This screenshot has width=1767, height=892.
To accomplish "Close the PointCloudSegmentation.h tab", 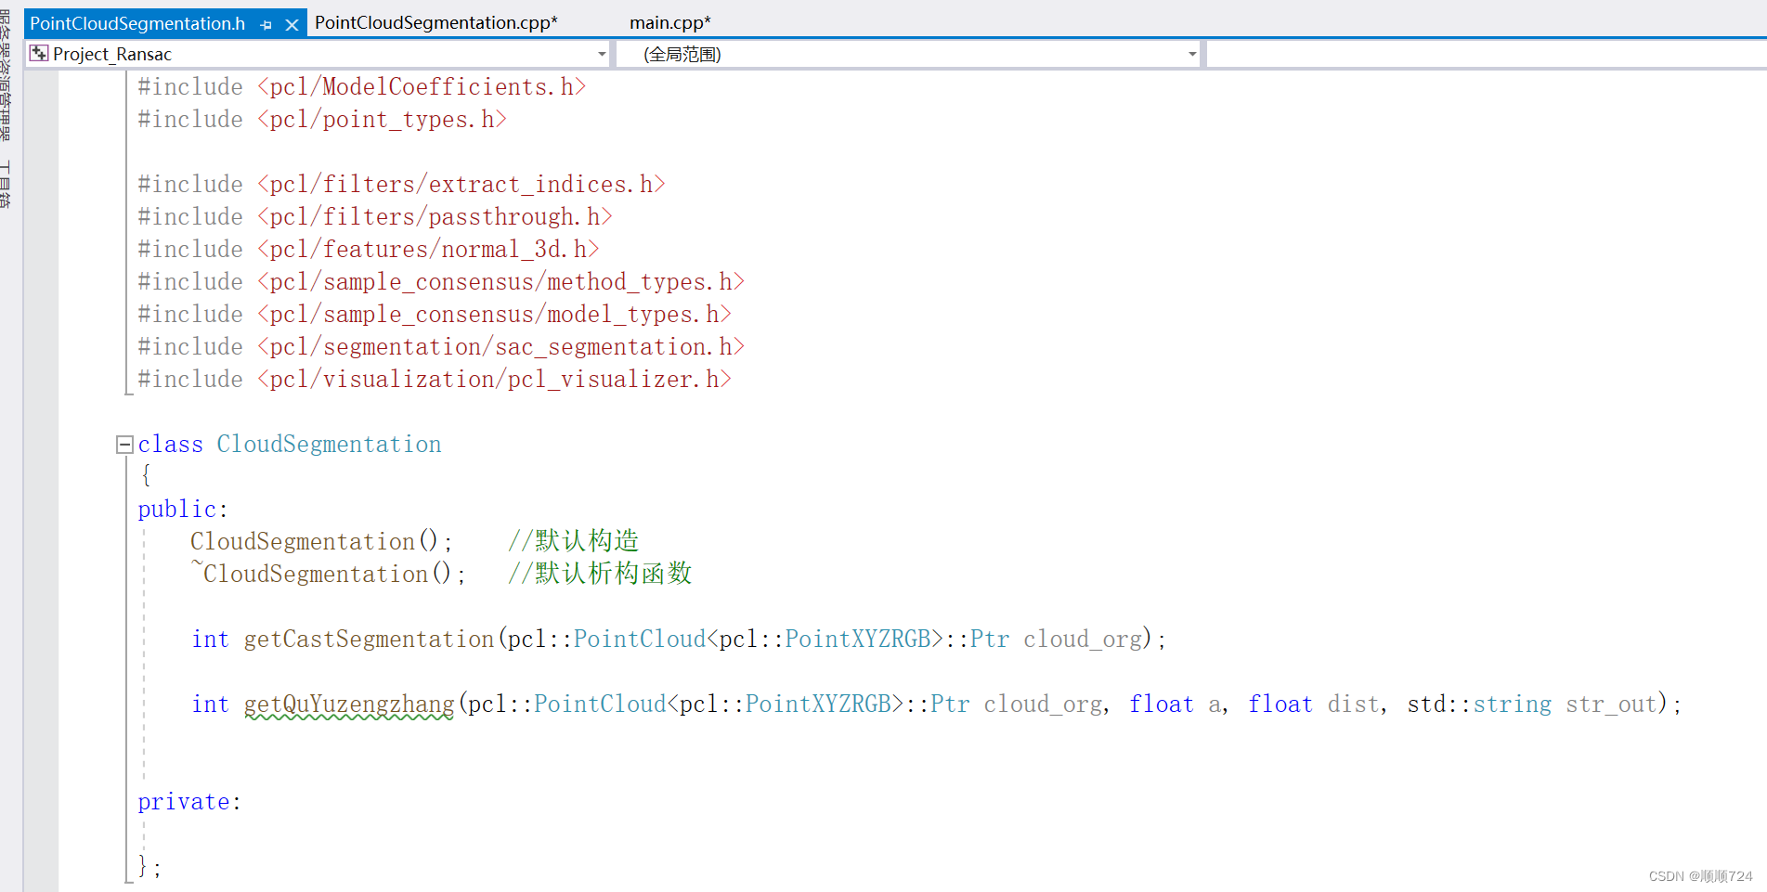I will pyautogui.click(x=293, y=23).
